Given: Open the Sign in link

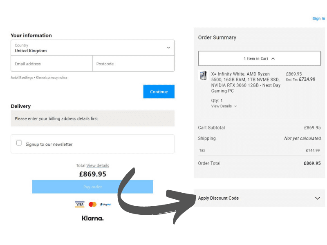Looking at the screenshot, I should tap(318, 18).
